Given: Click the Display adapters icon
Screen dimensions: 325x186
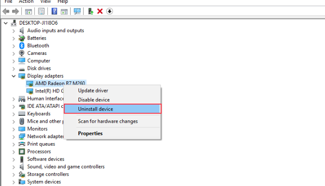Looking at the screenshot, I should [22, 76].
